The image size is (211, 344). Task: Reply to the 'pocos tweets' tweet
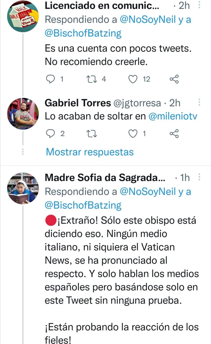(50, 79)
